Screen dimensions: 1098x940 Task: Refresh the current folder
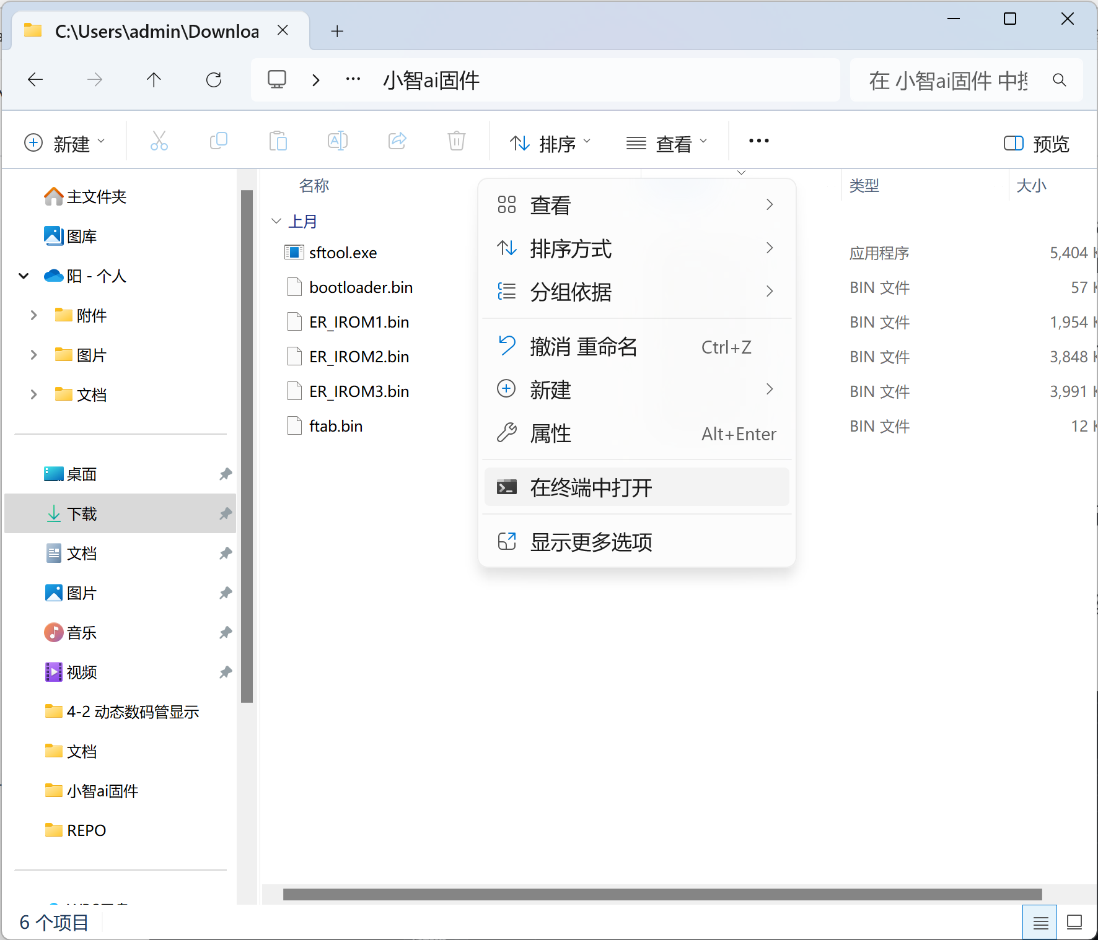click(214, 80)
